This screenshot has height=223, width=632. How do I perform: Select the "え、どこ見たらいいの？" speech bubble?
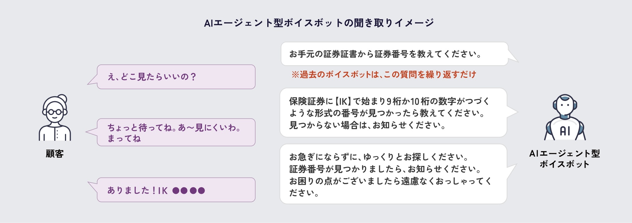(176, 77)
